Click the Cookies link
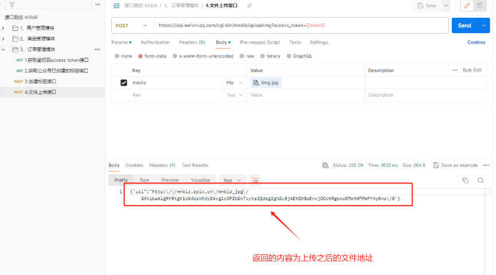The height and width of the screenshot is (275, 496). [x=476, y=42]
